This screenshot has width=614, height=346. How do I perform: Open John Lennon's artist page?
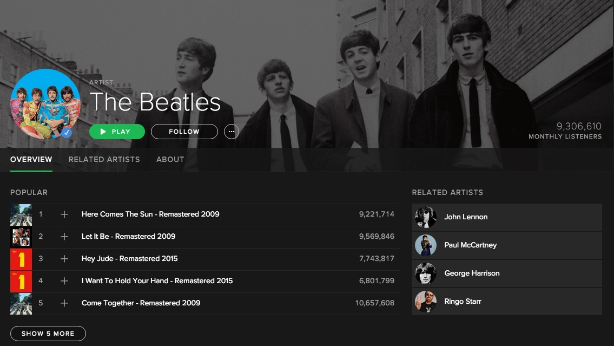tap(466, 217)
